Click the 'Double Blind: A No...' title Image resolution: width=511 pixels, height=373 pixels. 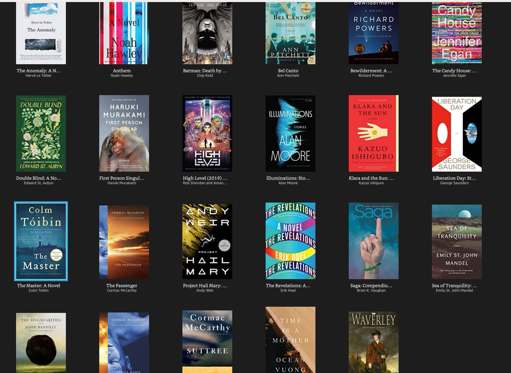coord(39,178)
